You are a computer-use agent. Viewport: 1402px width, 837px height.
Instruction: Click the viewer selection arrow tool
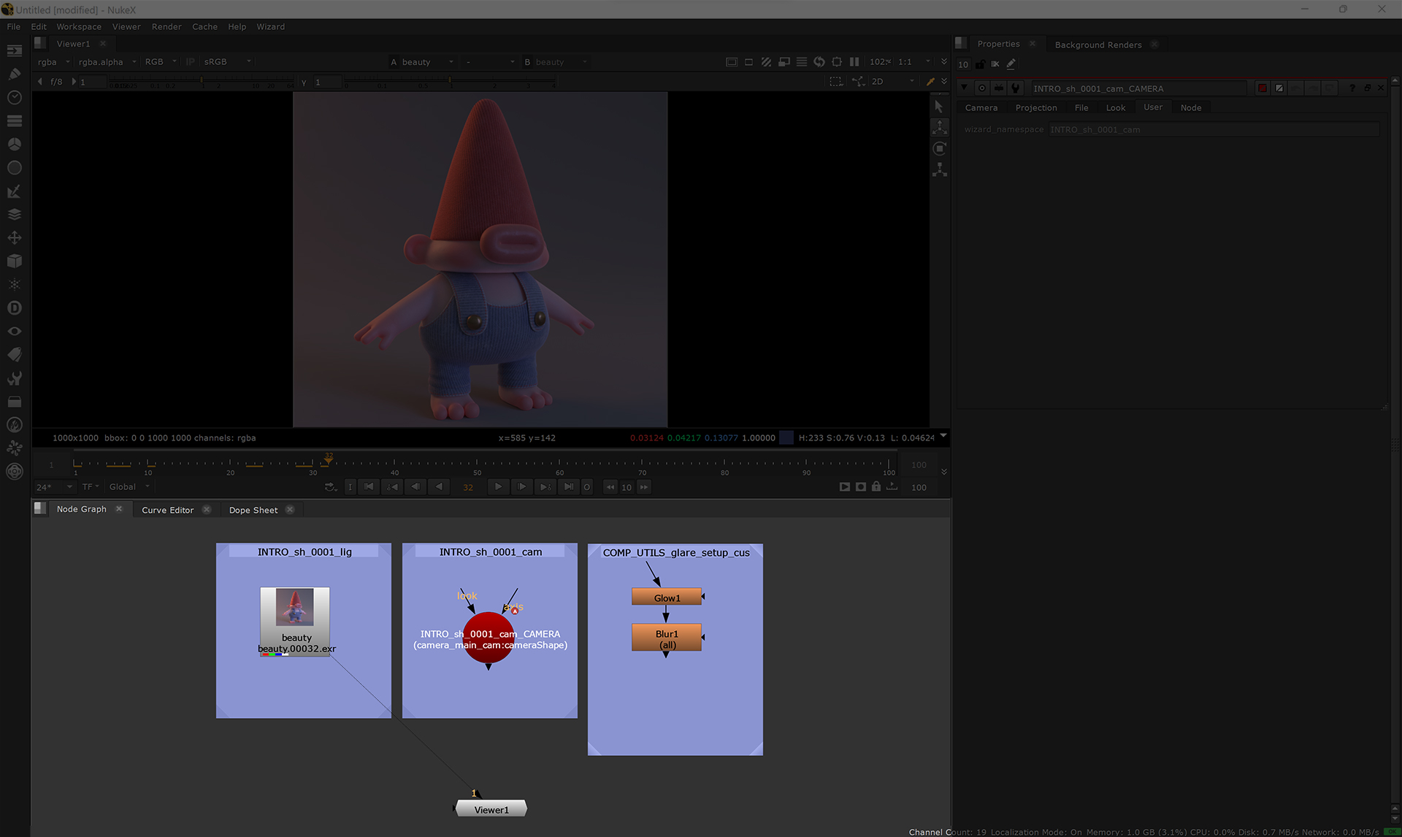point(939,107)
